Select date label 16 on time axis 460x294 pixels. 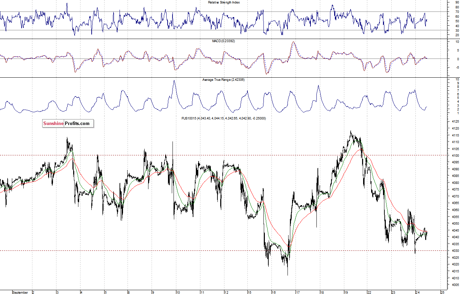(274, 292)
